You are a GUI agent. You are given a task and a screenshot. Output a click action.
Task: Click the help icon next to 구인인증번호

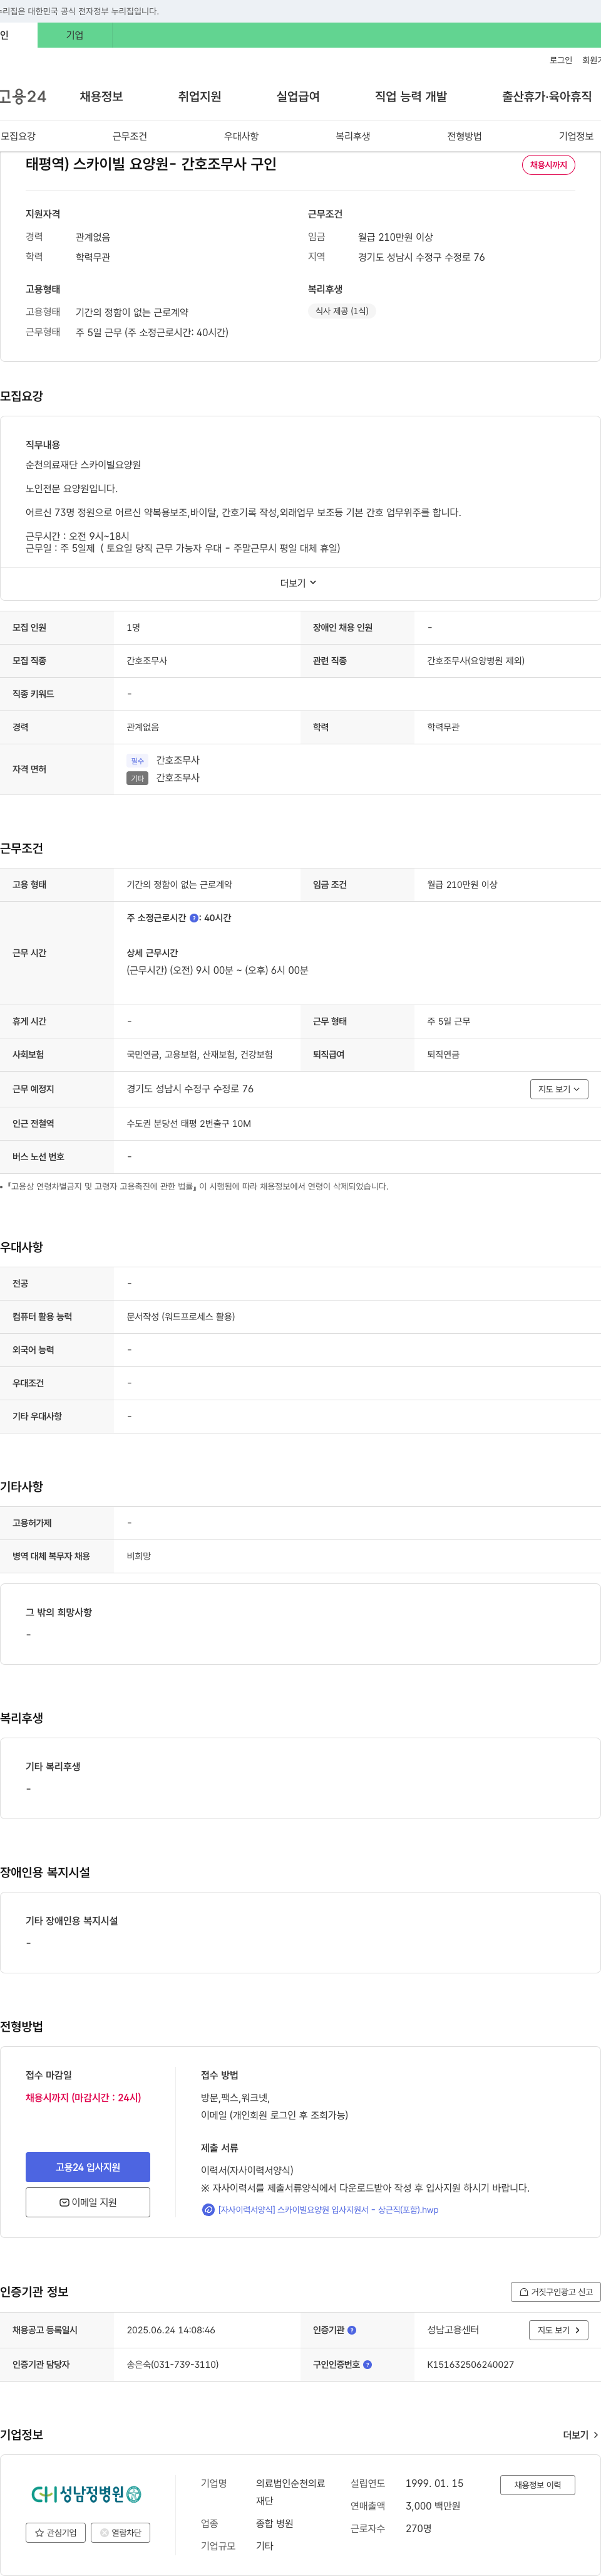[x=367, y=2365]
